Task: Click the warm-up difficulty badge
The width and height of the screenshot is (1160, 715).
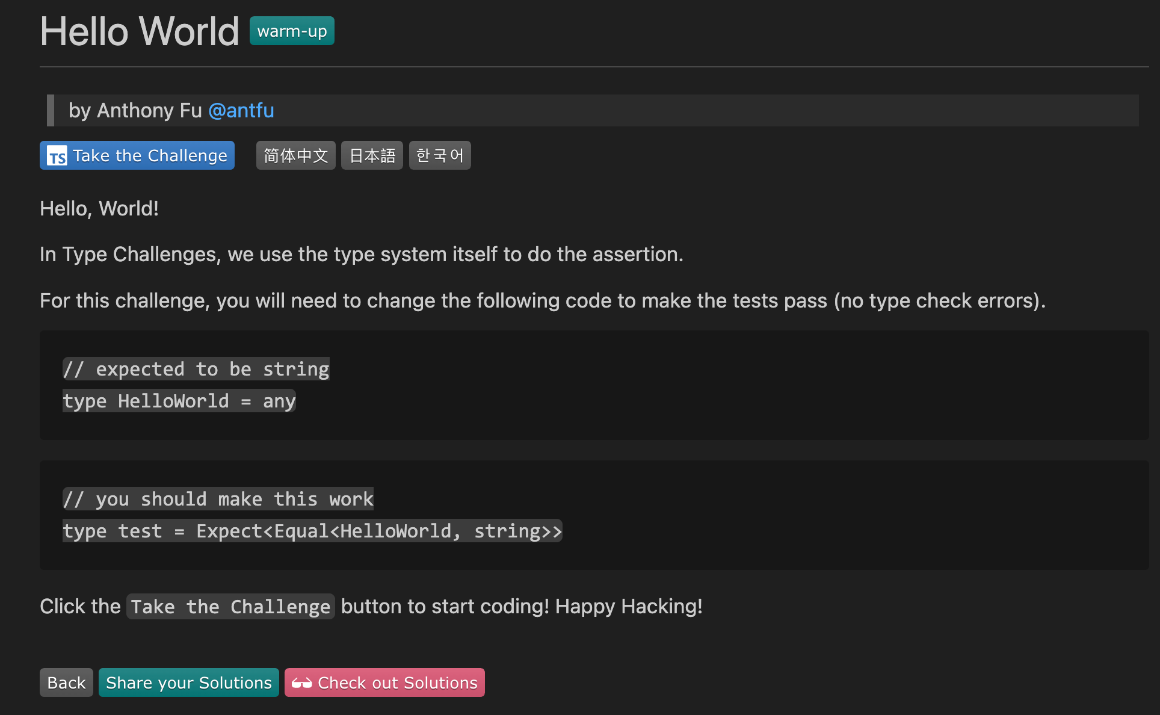Action: (292, 31)
